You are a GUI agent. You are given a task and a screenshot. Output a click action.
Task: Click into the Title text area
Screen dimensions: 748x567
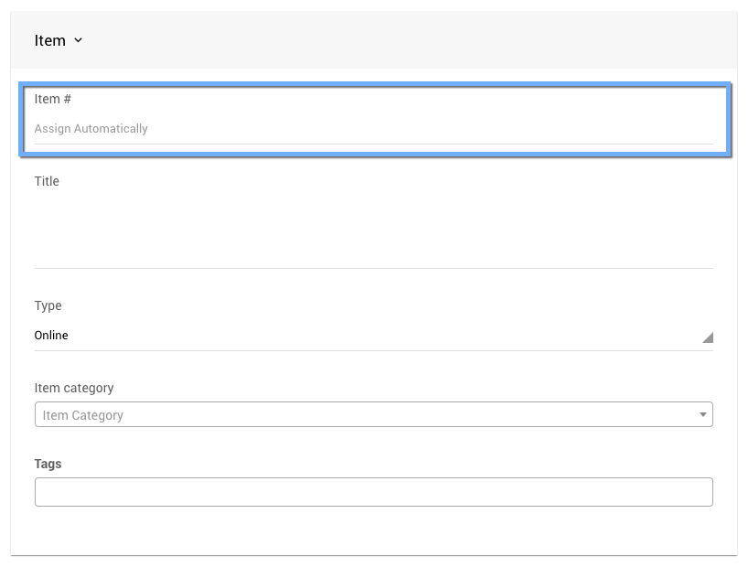click(x=373, y=229)
